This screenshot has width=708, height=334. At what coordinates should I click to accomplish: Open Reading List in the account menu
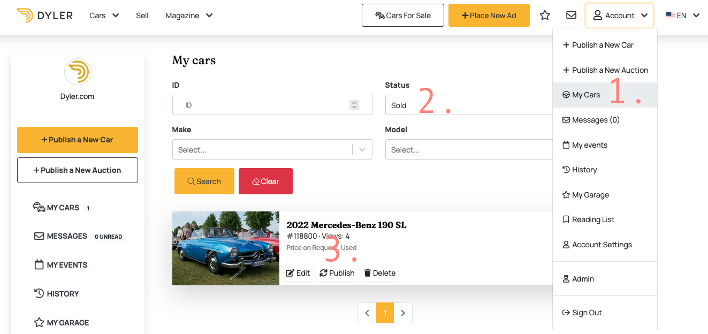point(605,219)
